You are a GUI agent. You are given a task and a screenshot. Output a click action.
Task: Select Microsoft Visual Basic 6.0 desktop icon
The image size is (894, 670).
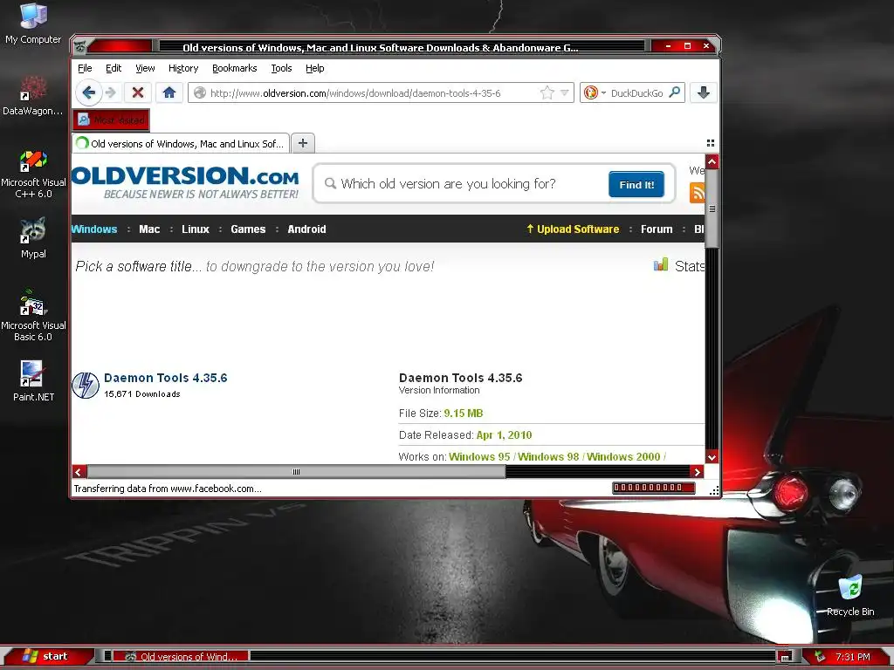click(33, 316)
